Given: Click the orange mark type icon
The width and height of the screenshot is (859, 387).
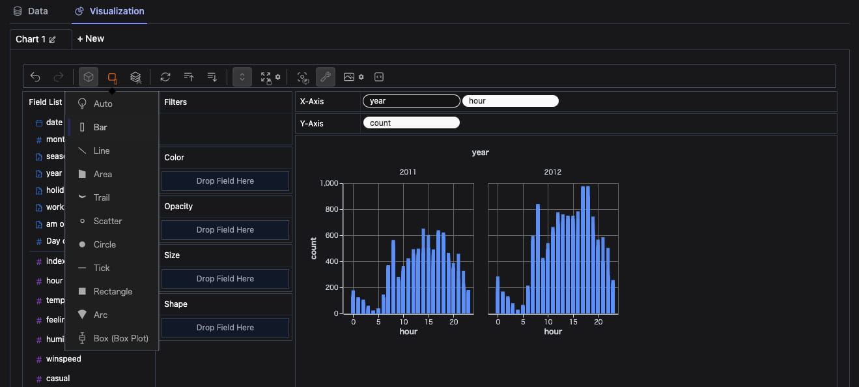Looking at the screenshot, I should pyautogui.click(x=112, y=77).
